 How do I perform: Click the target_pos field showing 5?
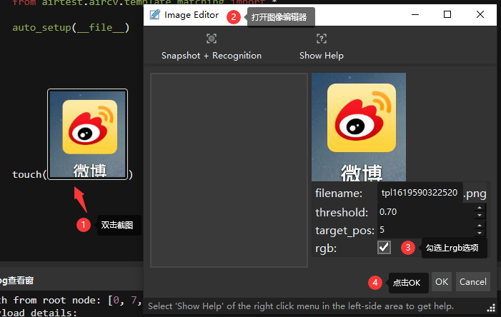[426, 229]
